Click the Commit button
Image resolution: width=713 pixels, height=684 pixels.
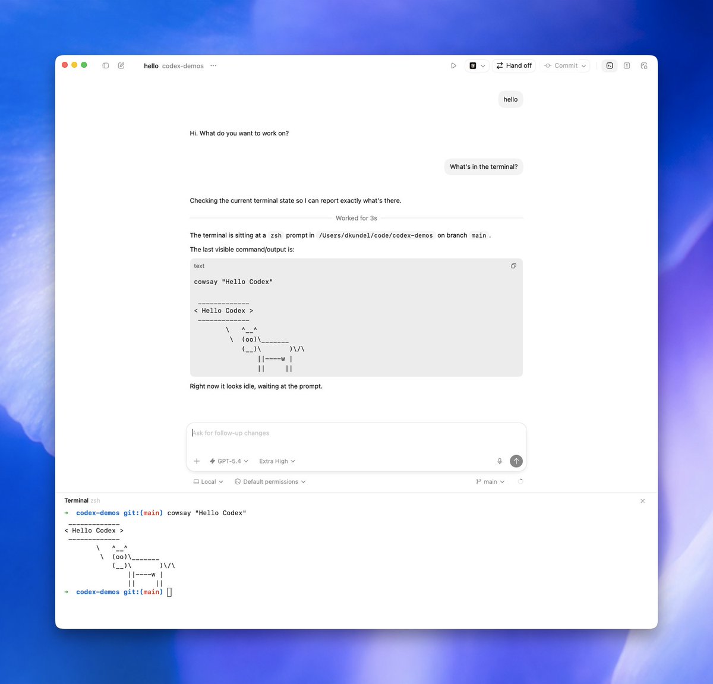tap(561, 65)
